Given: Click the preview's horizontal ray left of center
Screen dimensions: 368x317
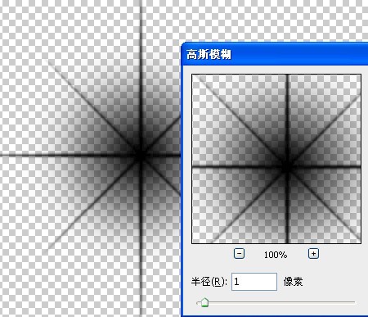Looking at the screenshot, I should pos(235,166).
